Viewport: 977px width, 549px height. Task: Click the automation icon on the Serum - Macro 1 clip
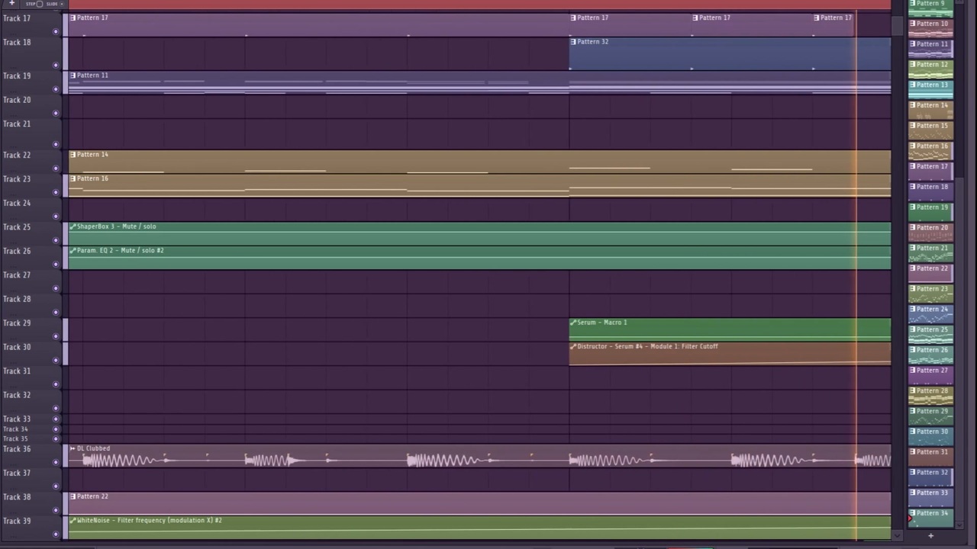573,323
